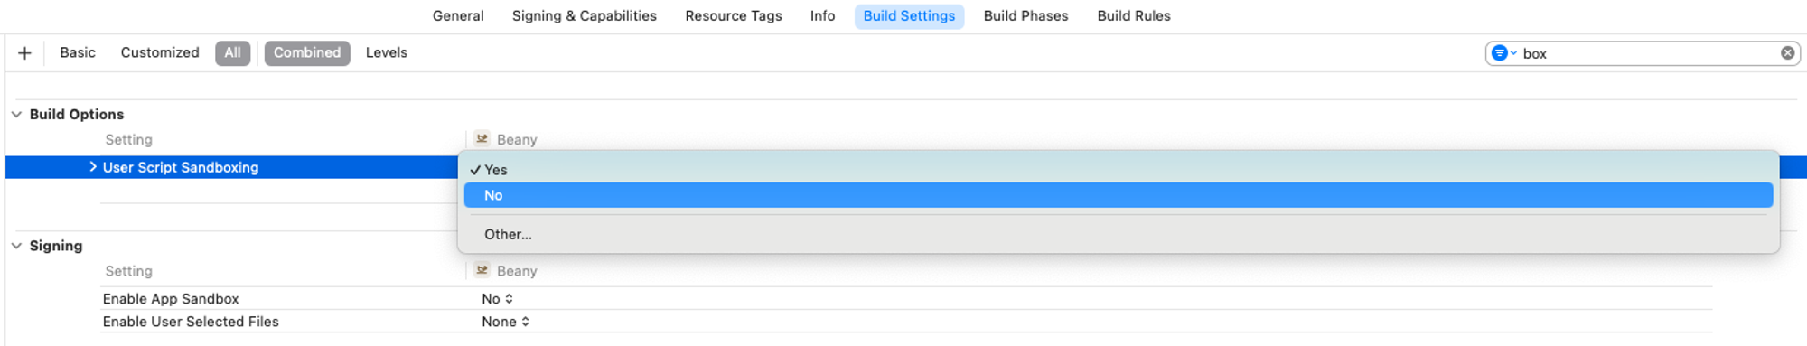
Task: Open Enable App Sandbox value dropdown
Action: click(498, 299)
